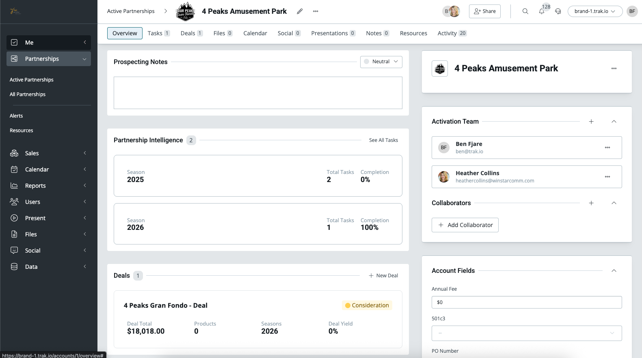Expand the Sales sidebar menu
Image resolution: width=642 pixels, height=358 pixels.
[x=49, y=153]
